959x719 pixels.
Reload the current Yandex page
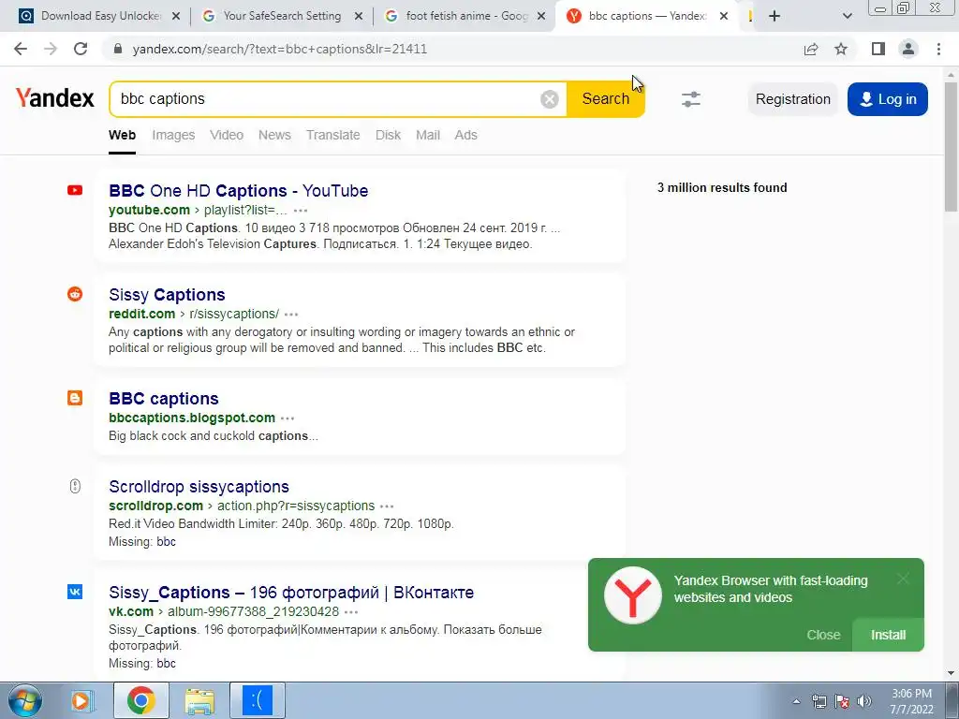click(81, 49)
